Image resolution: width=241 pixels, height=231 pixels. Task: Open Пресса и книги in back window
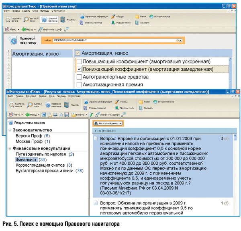coord(121,23)
